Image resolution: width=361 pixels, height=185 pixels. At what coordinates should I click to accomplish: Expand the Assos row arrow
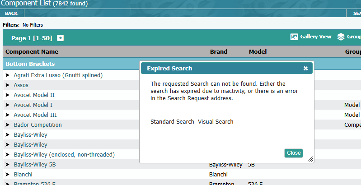[x=8, y=85]
